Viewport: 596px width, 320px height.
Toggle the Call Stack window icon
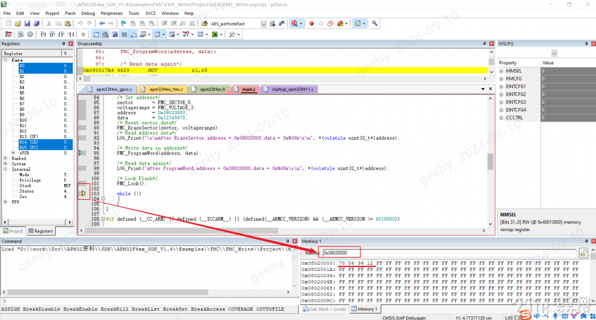click(134, 35)
